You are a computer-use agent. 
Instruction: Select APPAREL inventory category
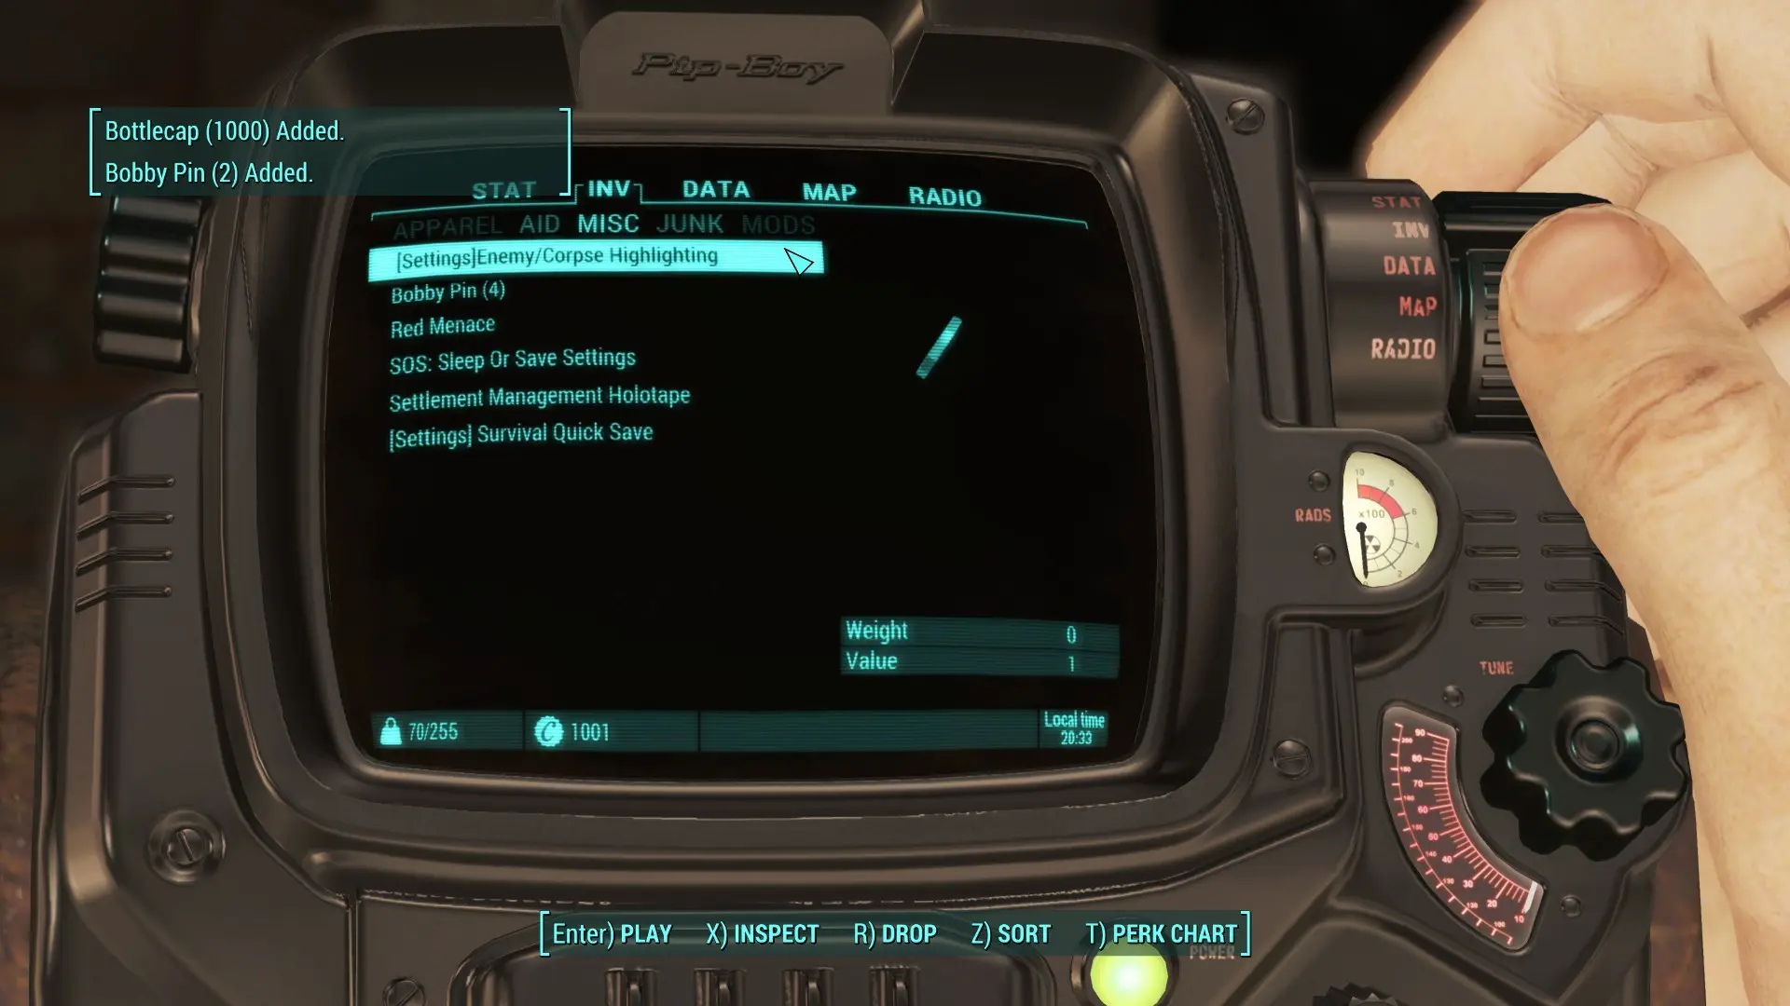click(445, 224)
